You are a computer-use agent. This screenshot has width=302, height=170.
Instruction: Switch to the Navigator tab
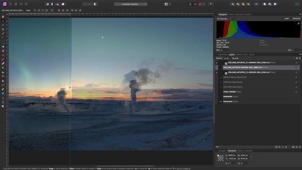[222, 151]
